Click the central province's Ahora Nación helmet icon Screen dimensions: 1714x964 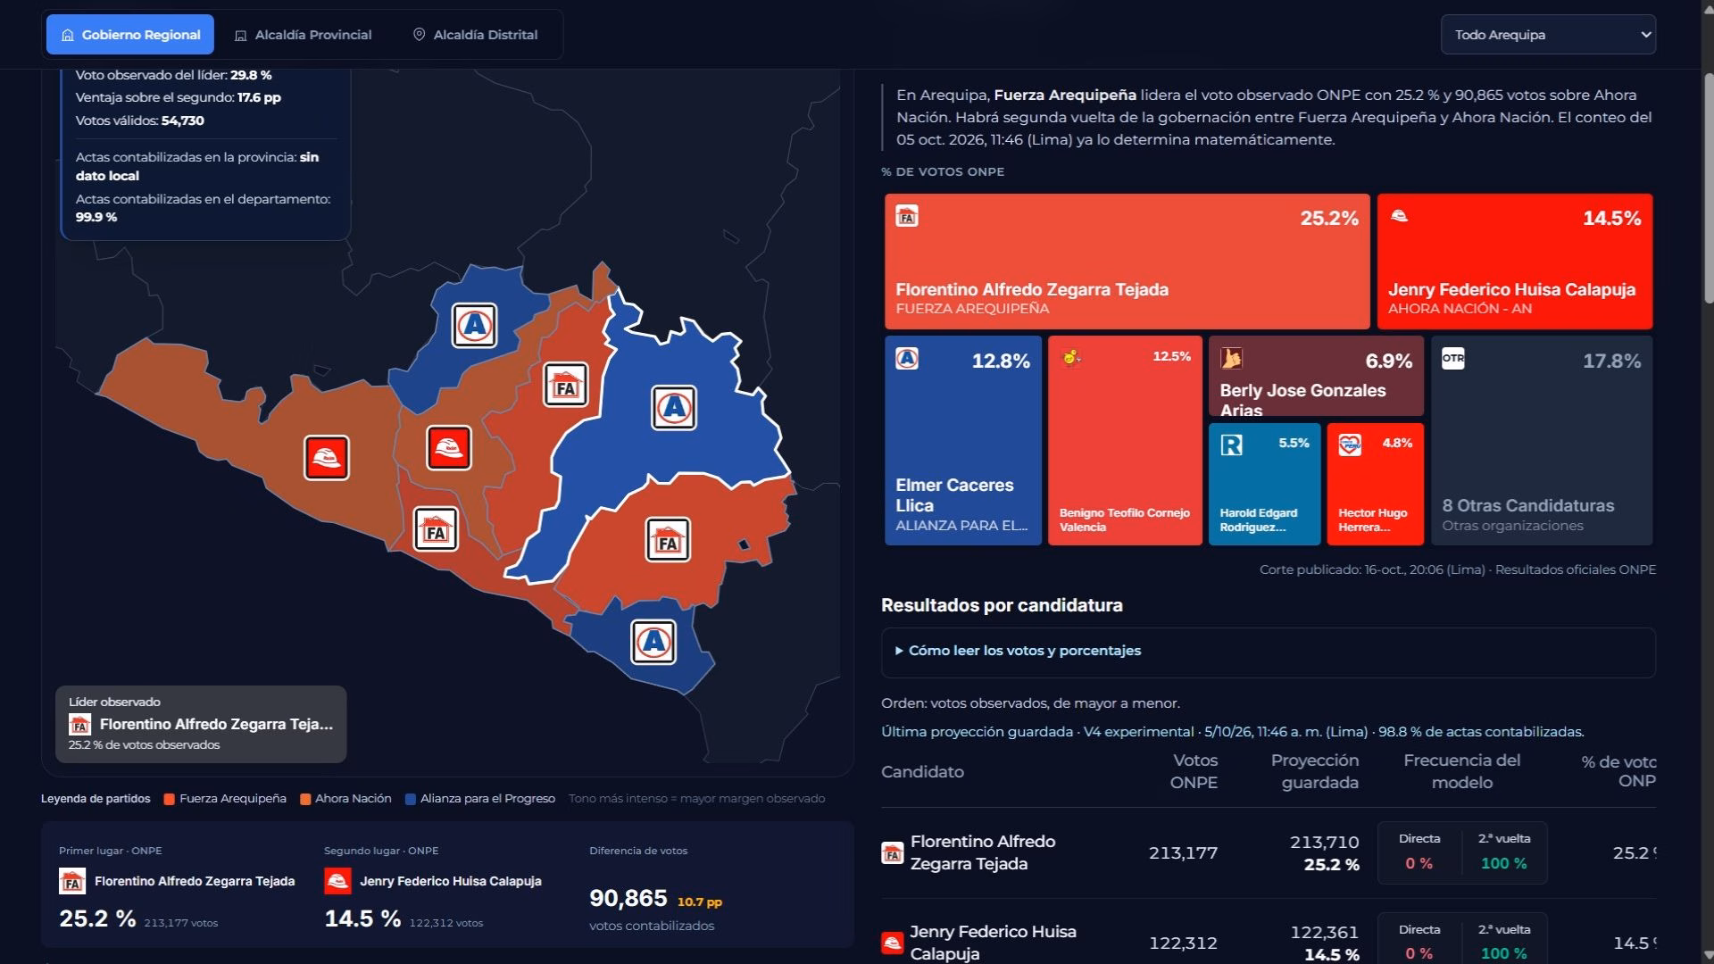[449, 448]
